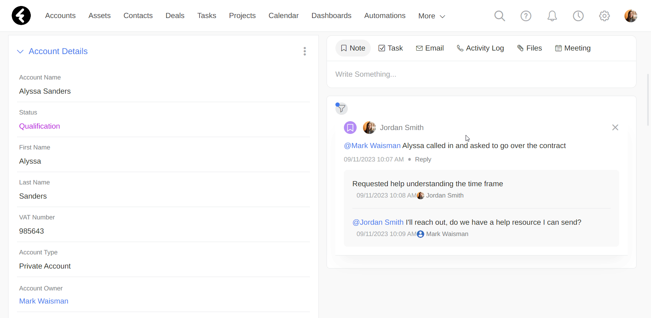Viewport: 651px width, 318px height.
Task: Open the notifications bell icon
Action: (552, 16)
